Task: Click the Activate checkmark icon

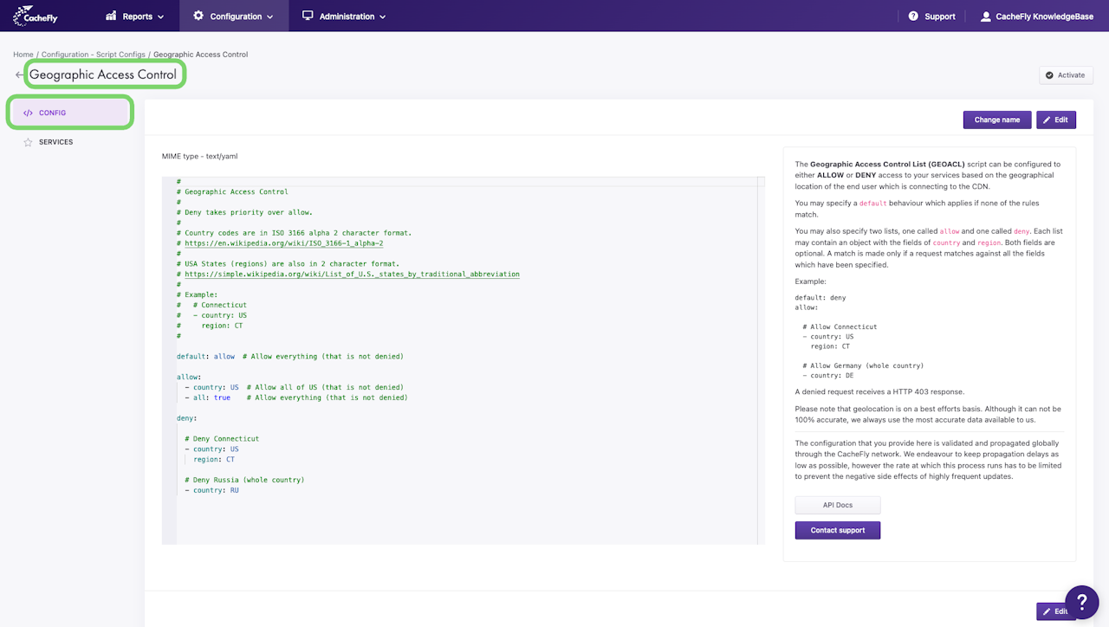Action: (1049, 75)
